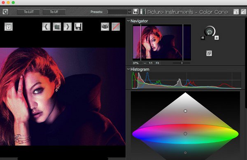Click the yellow macOS minimize button
This screenshot has width=247, height=160.
[x=8, y=2]
